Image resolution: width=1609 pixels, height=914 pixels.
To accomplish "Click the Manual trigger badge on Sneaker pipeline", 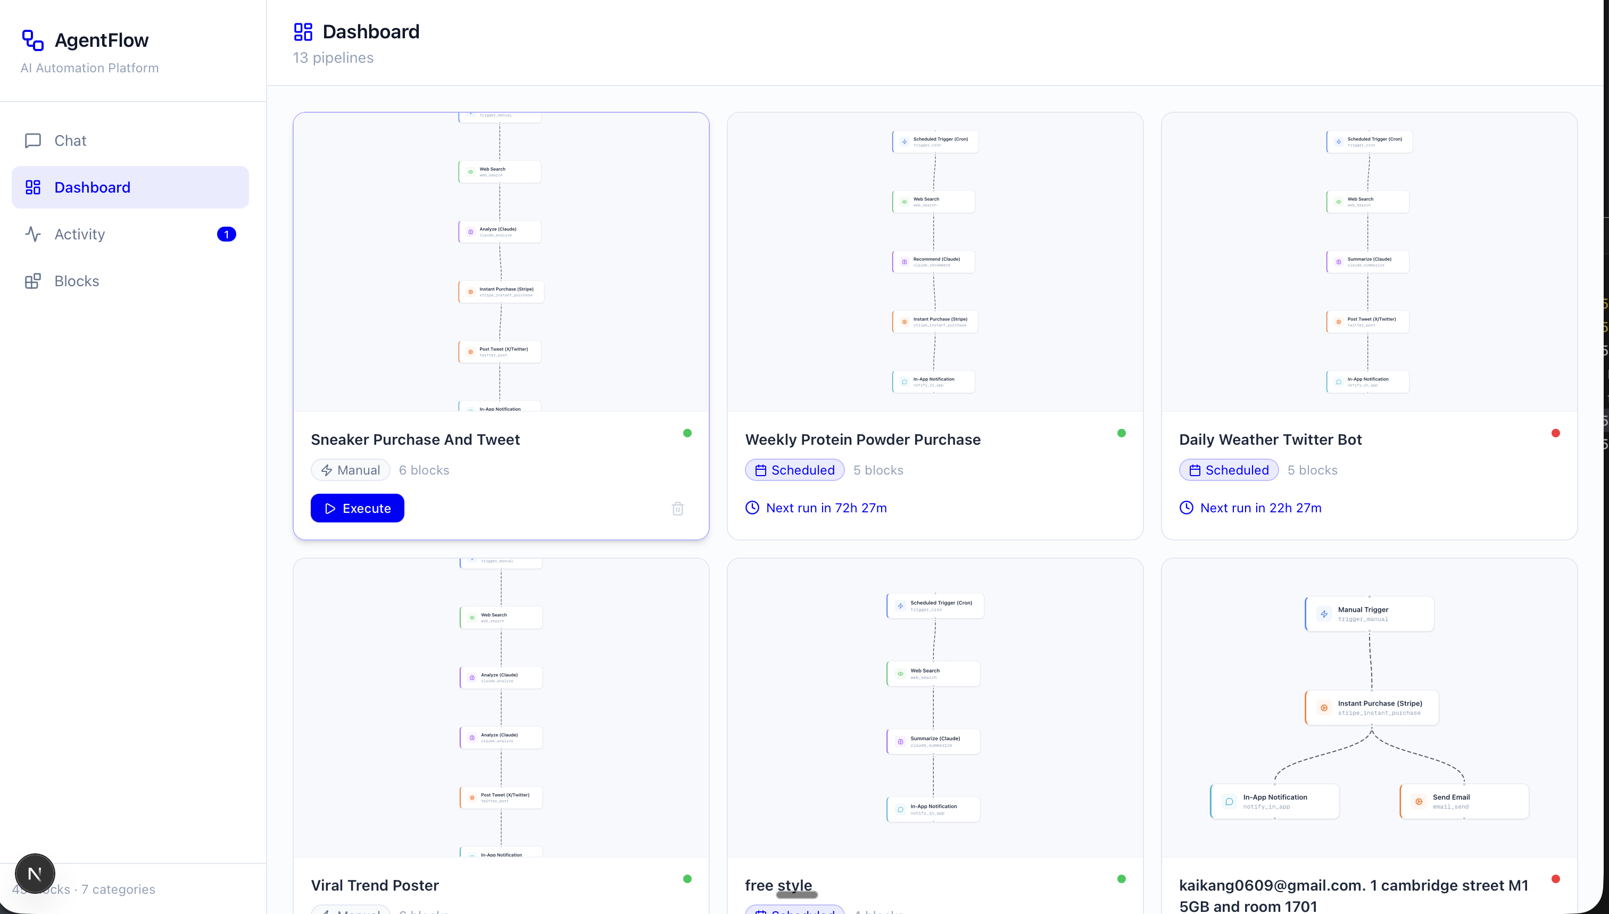I will (x=350, y=470).
